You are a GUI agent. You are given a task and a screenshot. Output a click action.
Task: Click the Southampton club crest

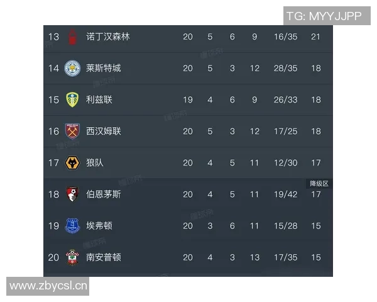coord(73,257)
